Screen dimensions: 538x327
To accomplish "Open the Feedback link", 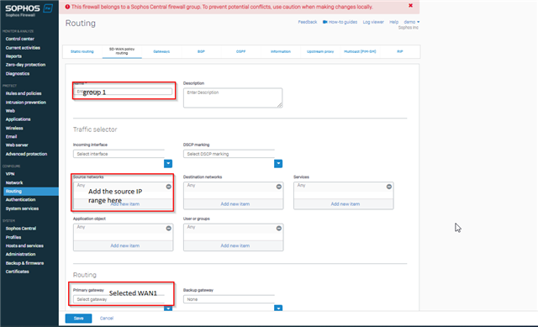I will click(308, 22).
